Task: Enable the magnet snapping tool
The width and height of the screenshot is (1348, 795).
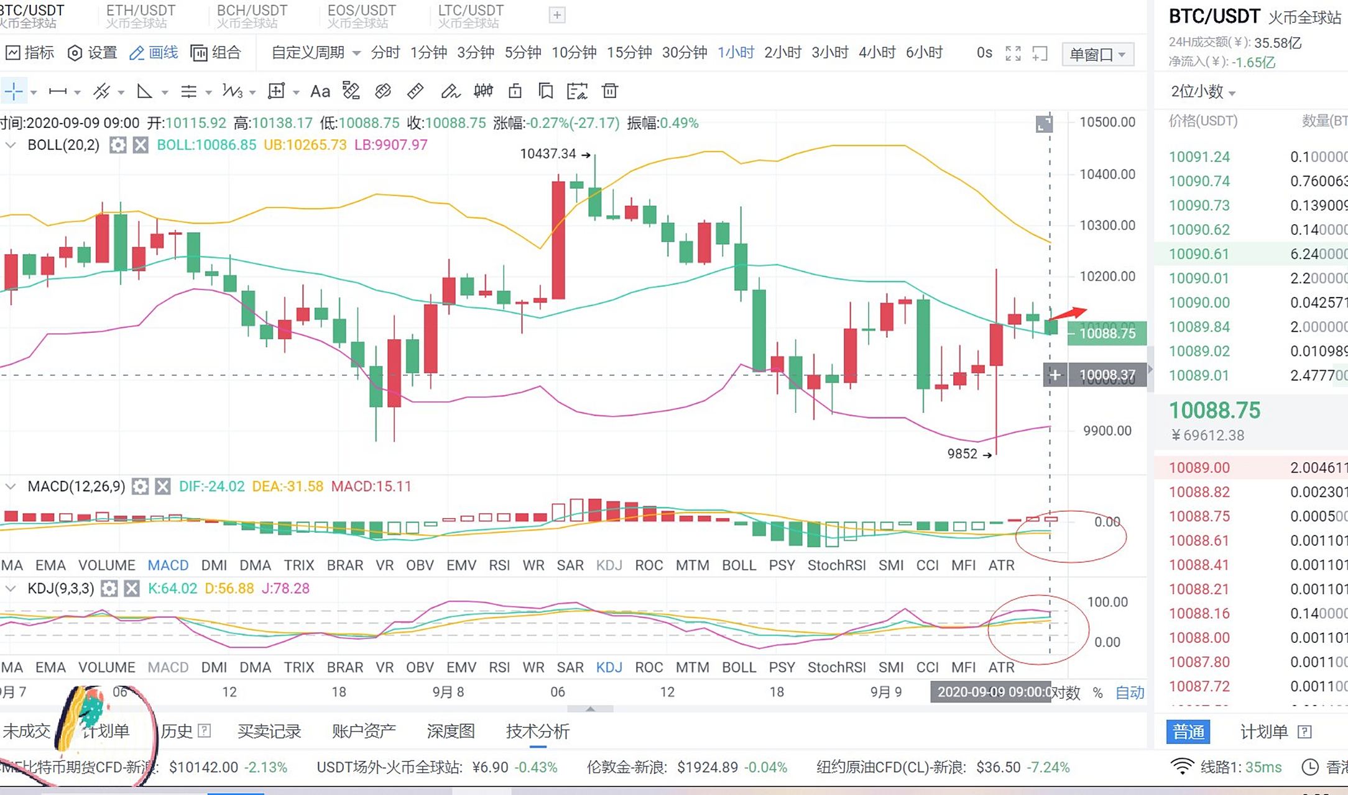Action: (x=383, y=91)
